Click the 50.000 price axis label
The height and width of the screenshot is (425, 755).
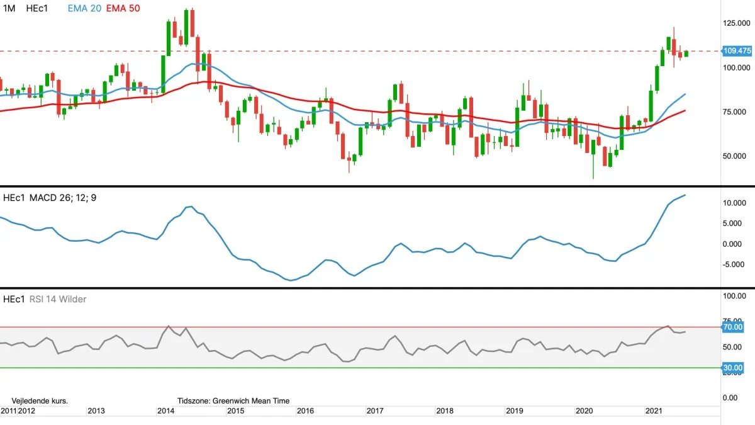[x=735, y=156]
